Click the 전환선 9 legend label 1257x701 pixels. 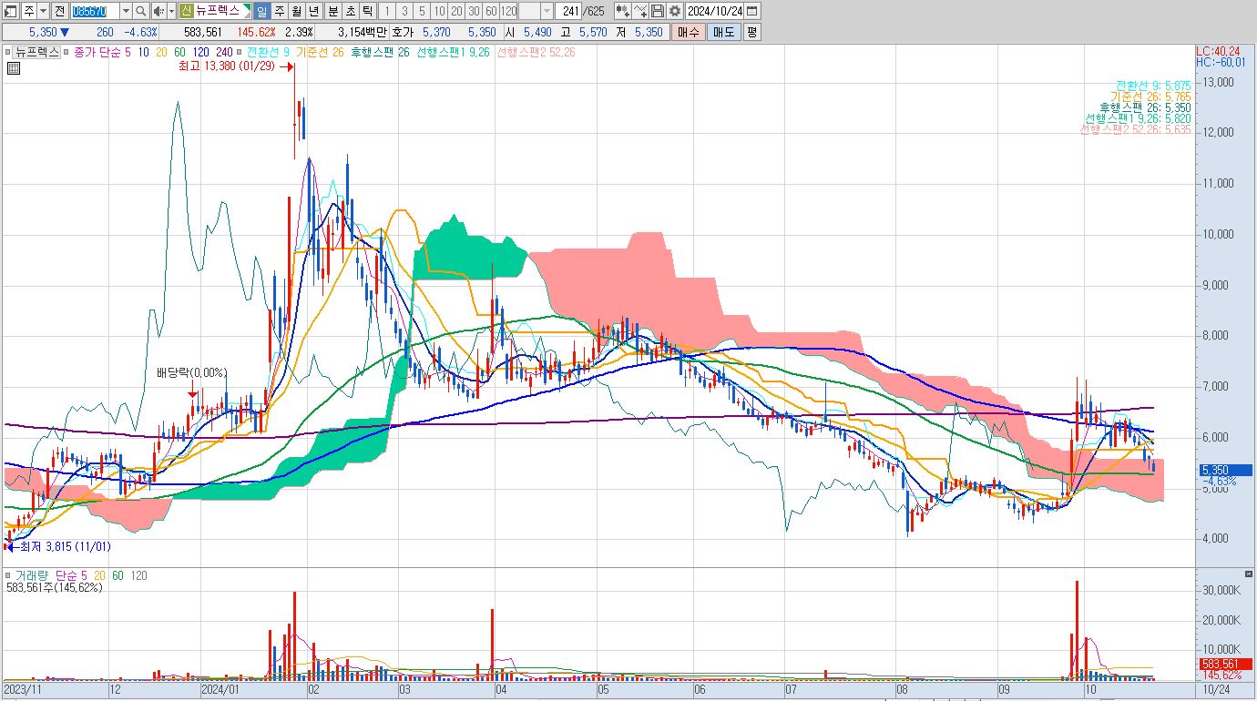(268, 53)
